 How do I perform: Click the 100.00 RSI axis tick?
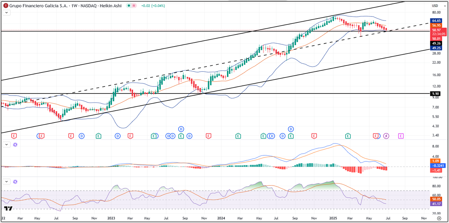point(437,178)
